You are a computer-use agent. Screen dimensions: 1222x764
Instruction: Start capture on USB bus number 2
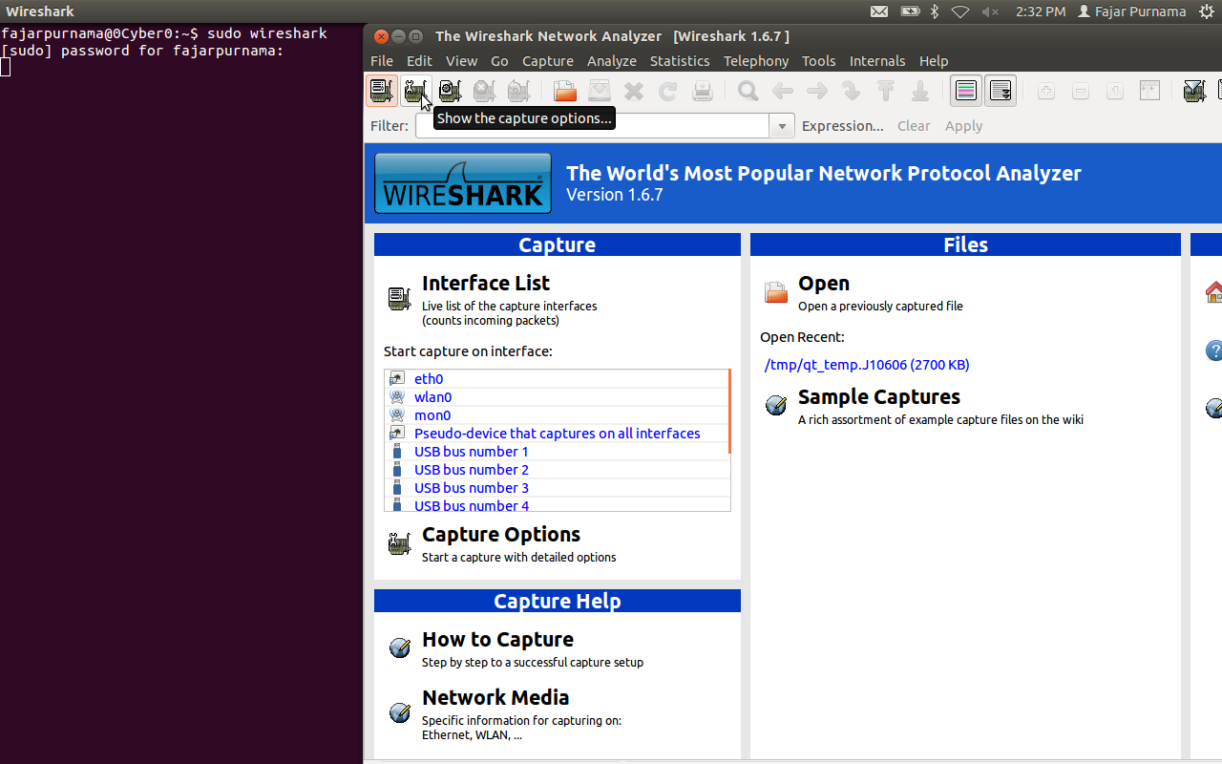tap(472, 470)
